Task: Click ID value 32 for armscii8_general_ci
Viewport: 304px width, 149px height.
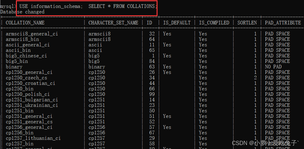Action: (152, 34)
